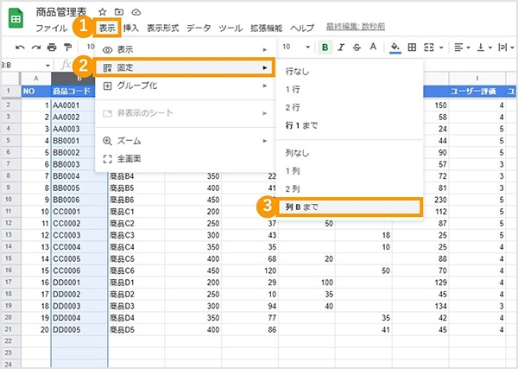Screen dimensions: 518x369
Task: Open the vertical align dropdown
Action: click(x=484, y=48)
